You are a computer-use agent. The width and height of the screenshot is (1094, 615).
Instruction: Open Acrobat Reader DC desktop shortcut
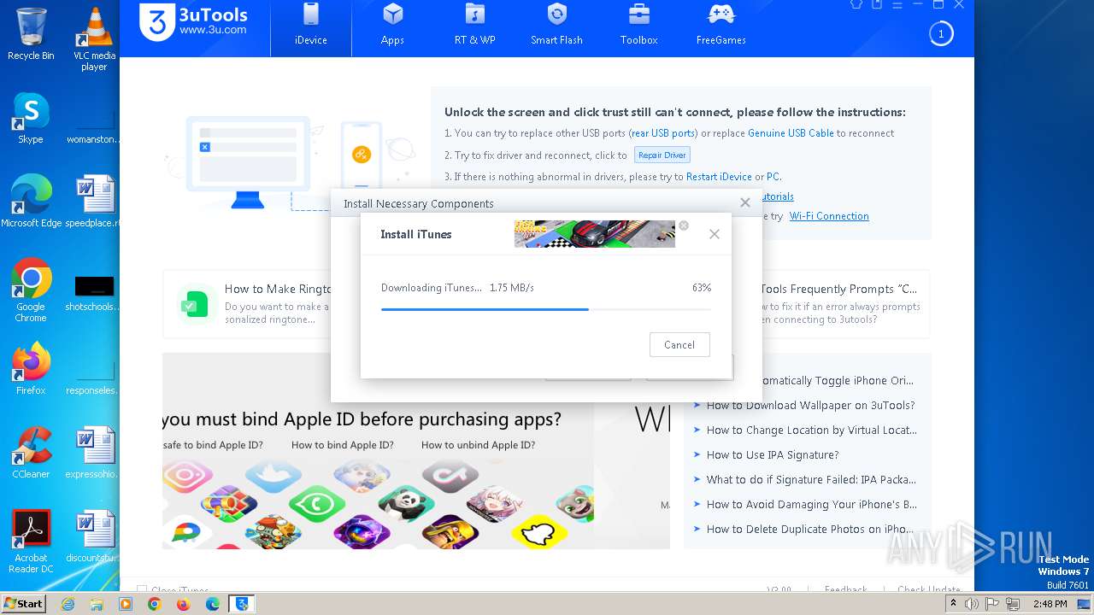click(31, 542)
